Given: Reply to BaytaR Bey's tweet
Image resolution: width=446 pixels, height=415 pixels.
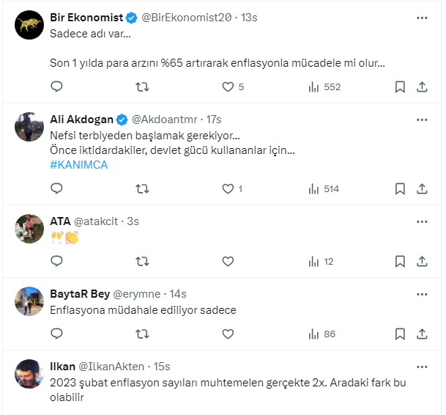Looking at the screenshot, I should click(57, 334).
